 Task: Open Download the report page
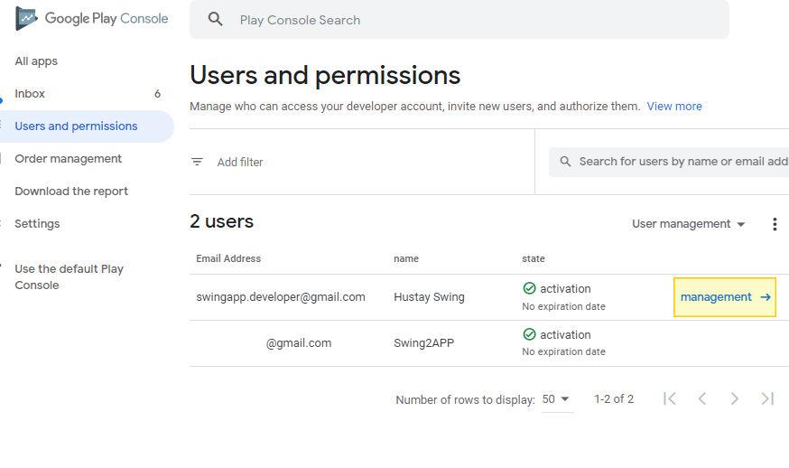[x=71, y=192]
